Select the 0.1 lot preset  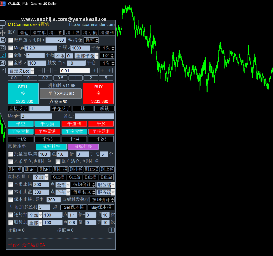click(x=30, y=78)
